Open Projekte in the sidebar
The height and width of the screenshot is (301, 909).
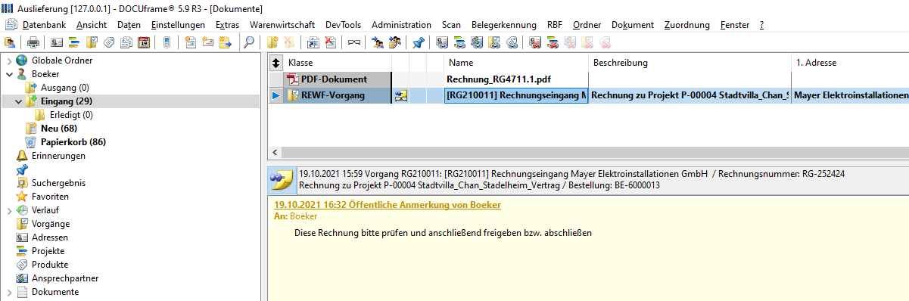pos(48,251)
